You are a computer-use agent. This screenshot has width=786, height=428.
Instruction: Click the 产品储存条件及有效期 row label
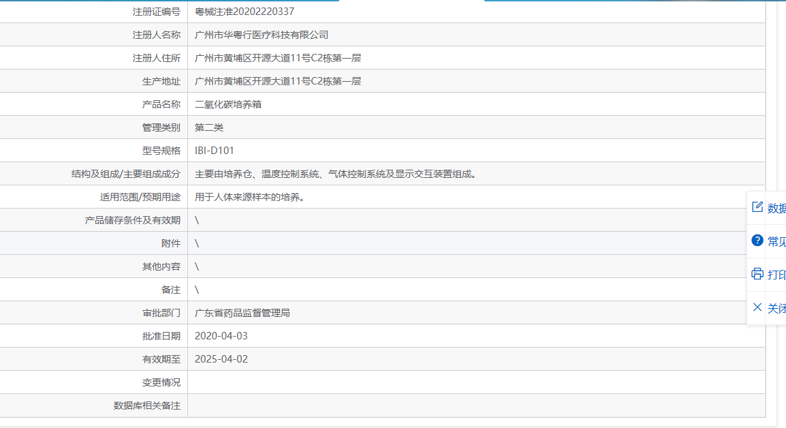(133, 220)
